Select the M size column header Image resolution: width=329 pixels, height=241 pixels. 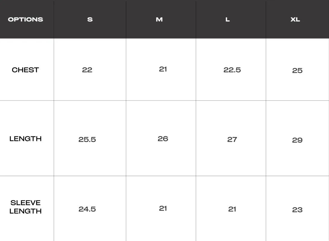(x=159, y=20)
